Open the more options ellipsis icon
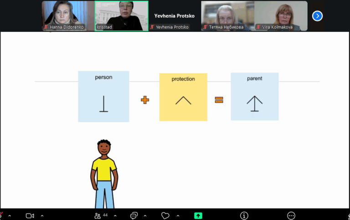 [x=291, y=215]
